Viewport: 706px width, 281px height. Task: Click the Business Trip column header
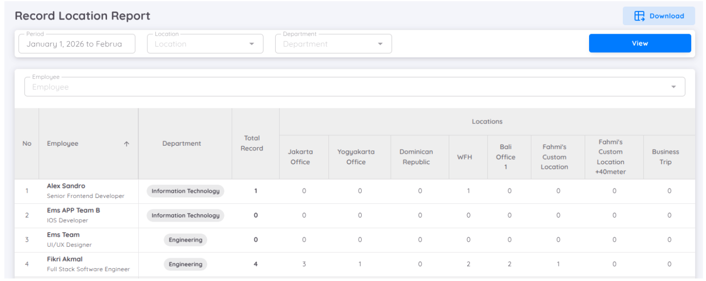click(669, 157)
